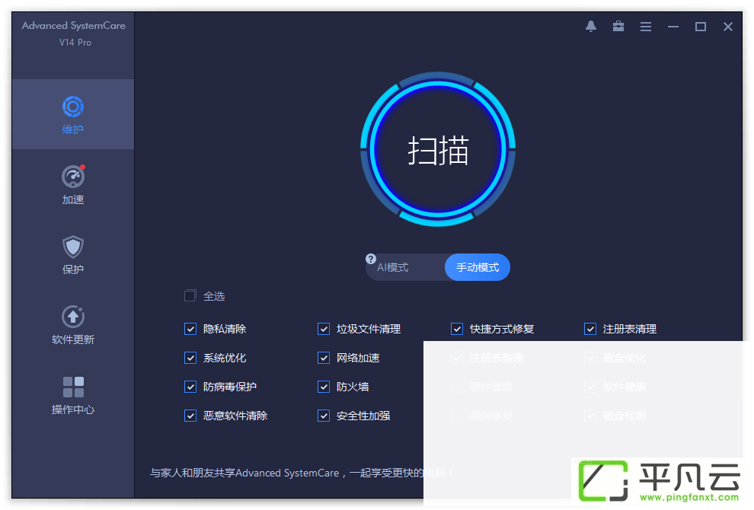The height and width of the screenshot is (510, 754).
Task: Uncheck 垃圾文件清理 checkbox
Action: pyautogui.click(x=324, y=329)
